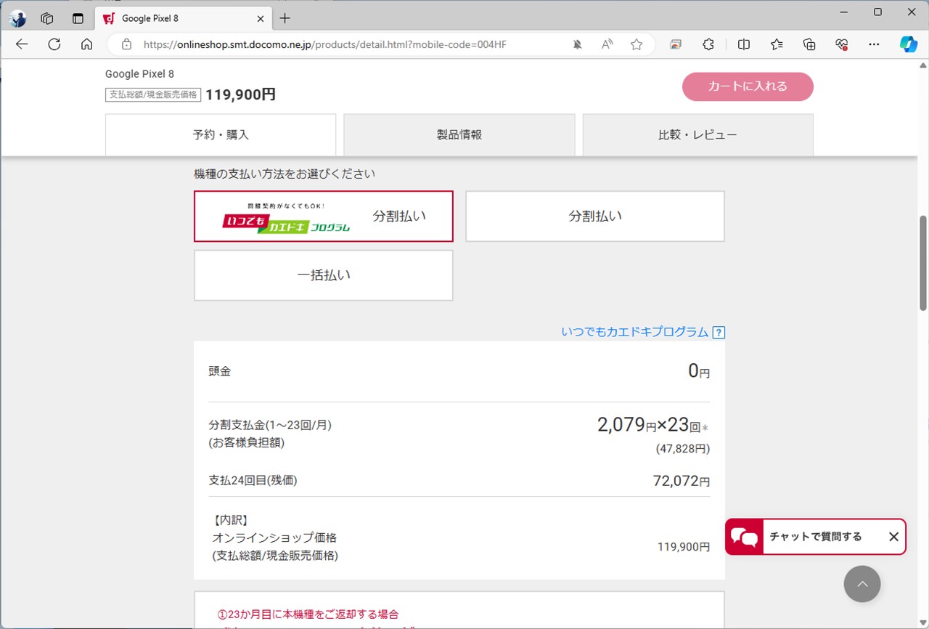Select the Google Pixel 8 browser tab
The width and height of the screenshot is (929, 629).
click(x=184, y=18)
